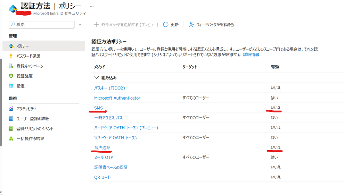Click すべてのユーザー in ソフトウェア OATH row
Image resolution: width=344 pixels, height=195 pixels.
196,137
